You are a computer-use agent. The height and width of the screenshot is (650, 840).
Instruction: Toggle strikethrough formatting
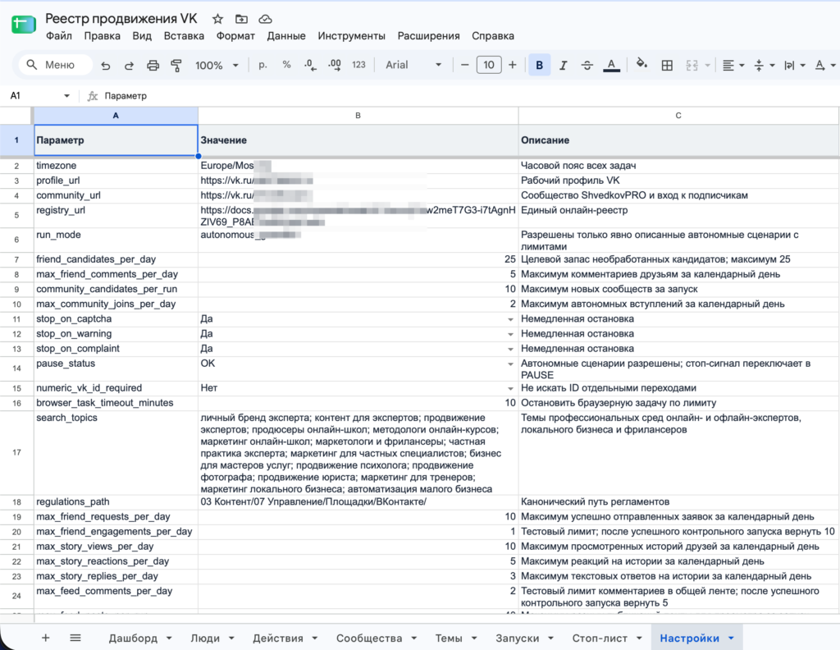pyautogui.click(x=587, y=66)
